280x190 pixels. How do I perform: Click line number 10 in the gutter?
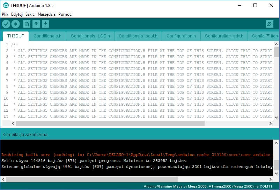click(x=6, y=98)
